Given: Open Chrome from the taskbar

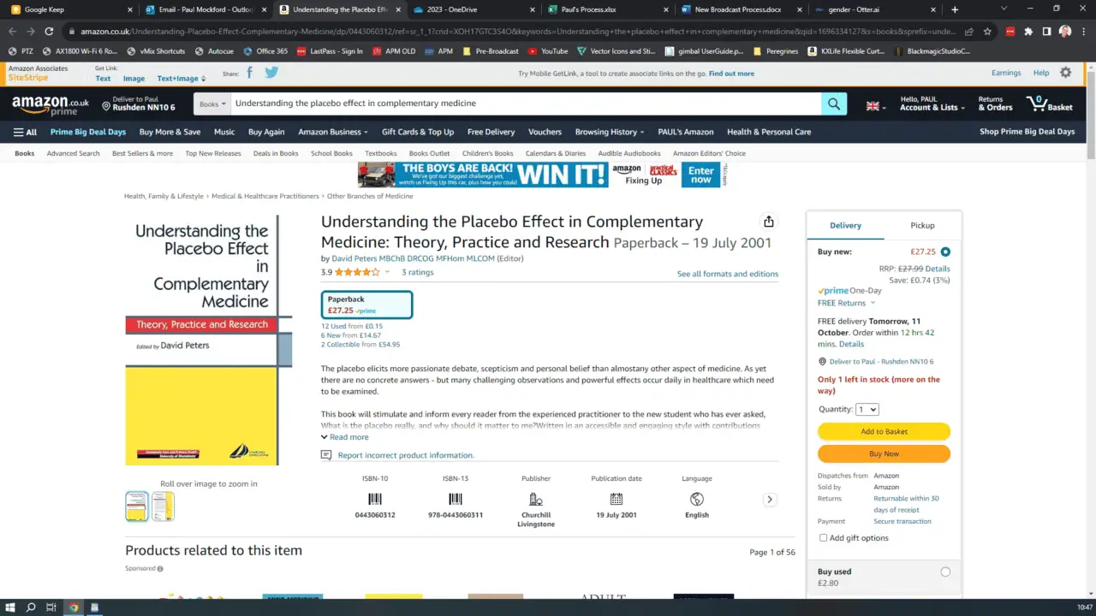Looking at the screenshot, I should click(74, 607).
